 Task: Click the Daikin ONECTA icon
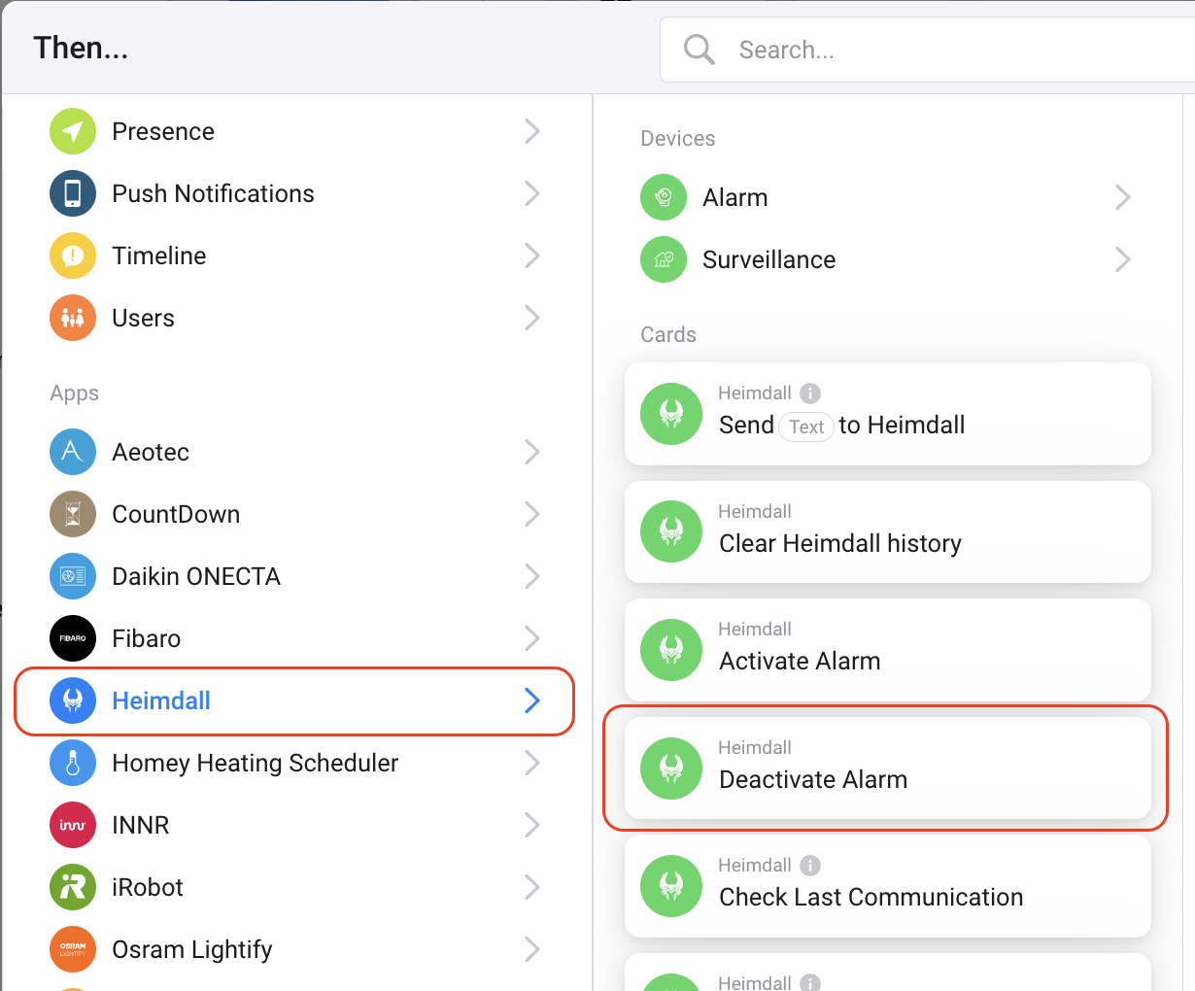73,576
